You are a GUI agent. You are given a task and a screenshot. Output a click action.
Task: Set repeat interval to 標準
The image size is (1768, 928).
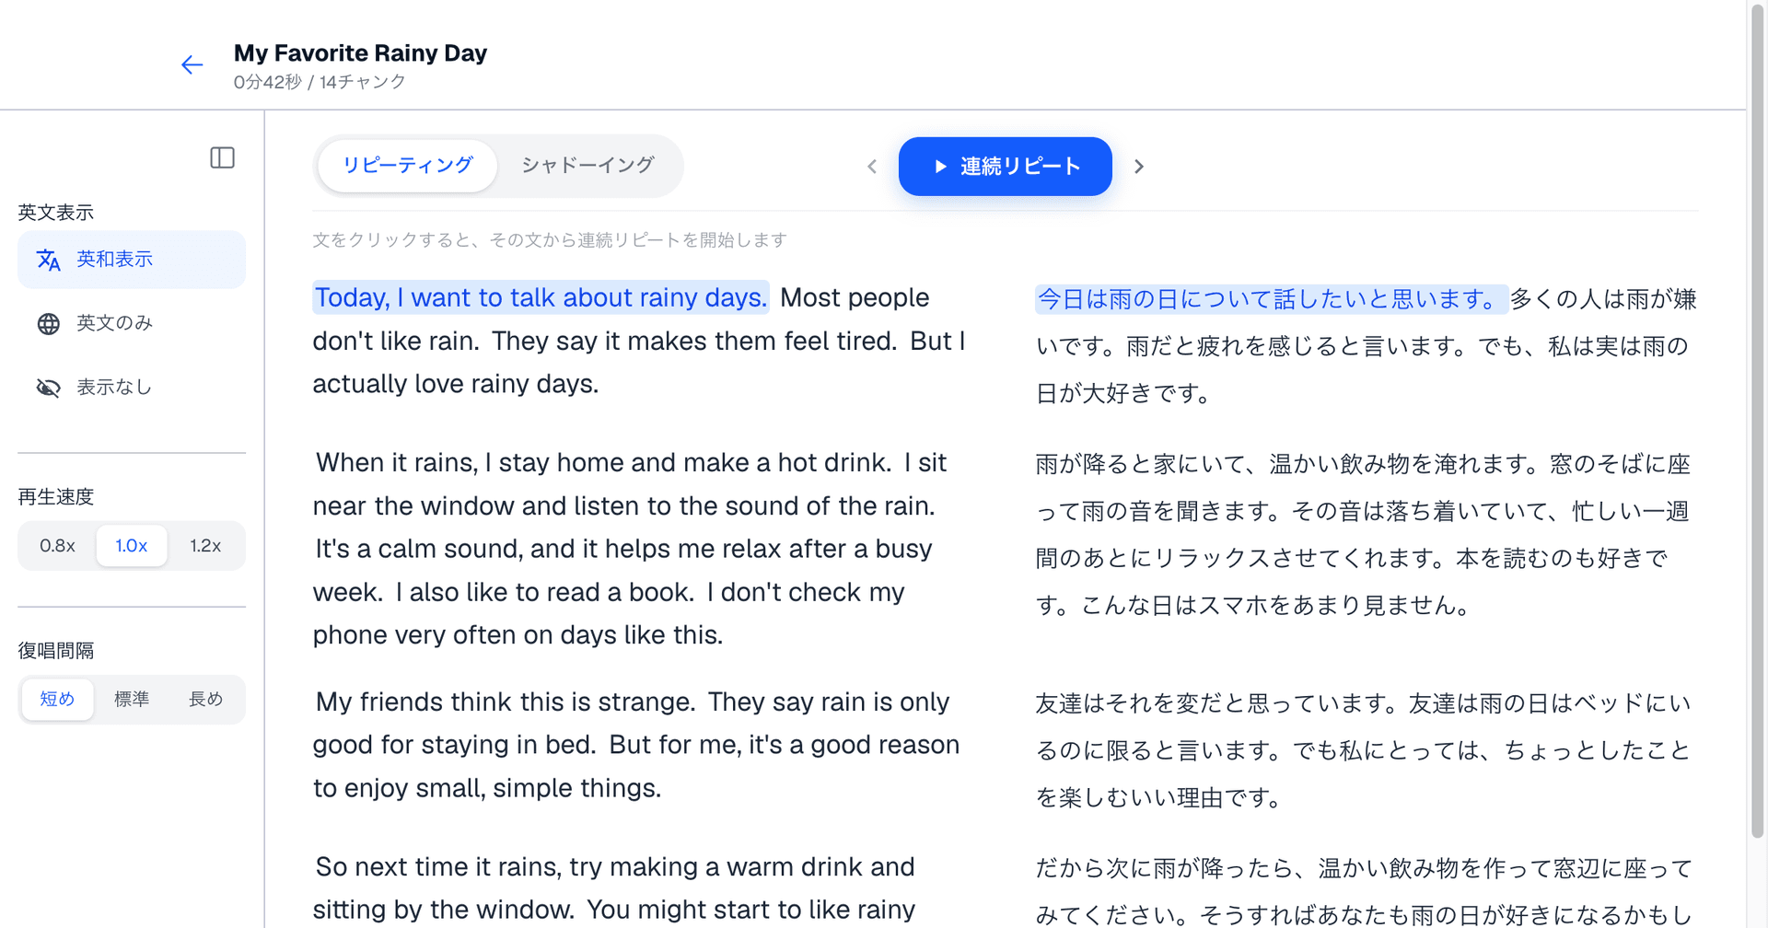pyautogui.click(x=132, y=700)
